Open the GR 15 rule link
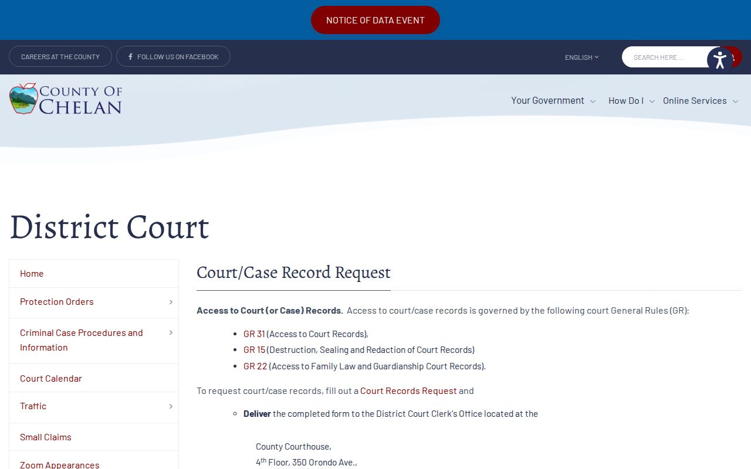 254,350
